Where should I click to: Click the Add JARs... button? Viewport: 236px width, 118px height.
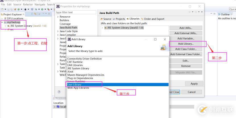click(186, 28)
